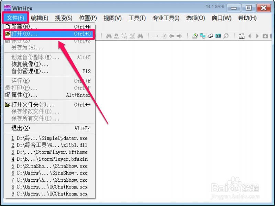Click the Go To Offset arrow icon
Image resolution: width=275 pixels, height=206 pixels.
[156, 36]
